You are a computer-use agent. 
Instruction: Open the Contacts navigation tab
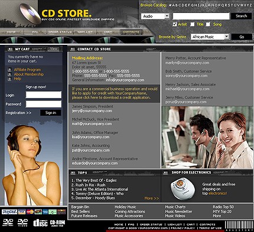click(131, 32)
